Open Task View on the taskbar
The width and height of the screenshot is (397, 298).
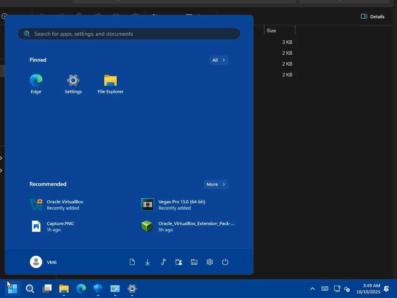(x=47, y=289)
